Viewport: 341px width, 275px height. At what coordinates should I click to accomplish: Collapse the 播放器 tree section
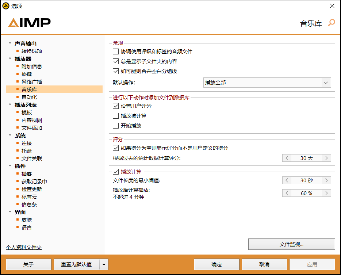coord(10,58)
